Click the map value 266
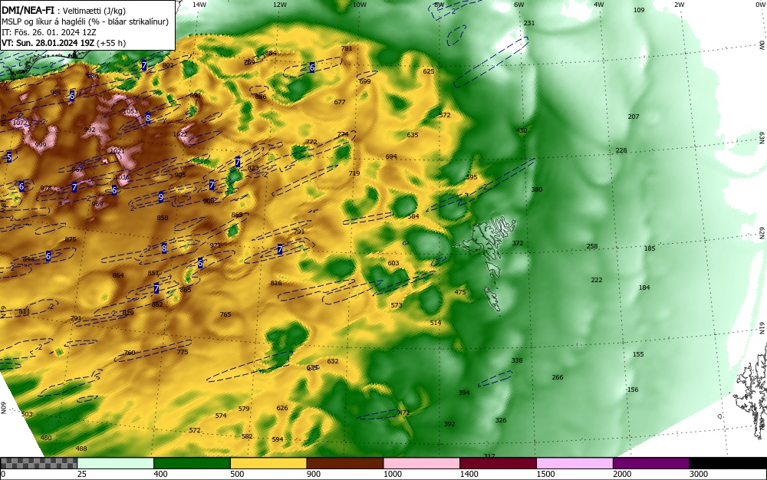This screenshot has height=480, width=767. coord(557,376)
